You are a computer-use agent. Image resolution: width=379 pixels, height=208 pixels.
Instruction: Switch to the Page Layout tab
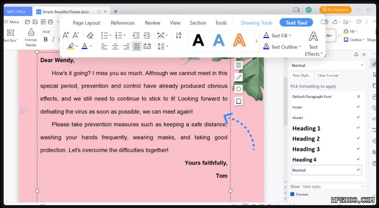pos(86,23)
